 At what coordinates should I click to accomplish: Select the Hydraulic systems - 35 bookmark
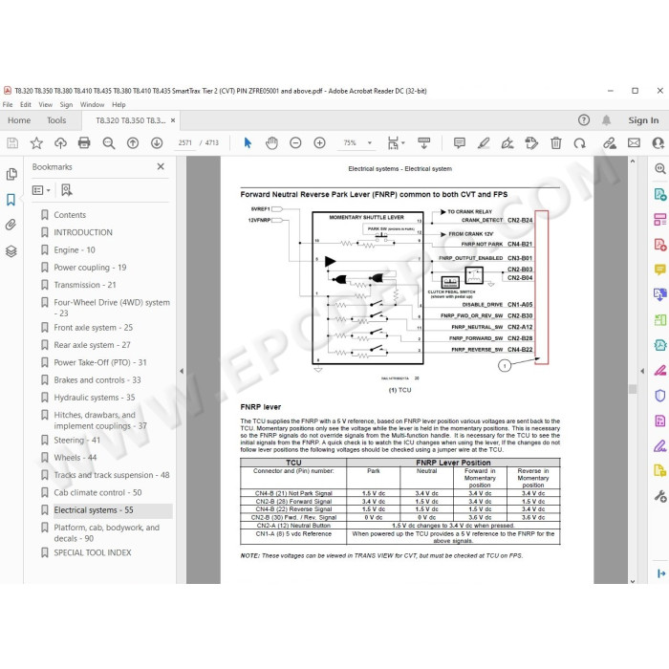tap(95, 398)
